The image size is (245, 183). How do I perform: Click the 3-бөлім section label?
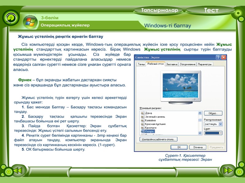50,18
